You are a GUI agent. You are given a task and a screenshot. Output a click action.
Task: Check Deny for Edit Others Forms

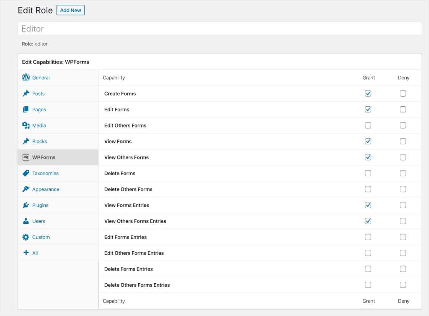point(403,125)
